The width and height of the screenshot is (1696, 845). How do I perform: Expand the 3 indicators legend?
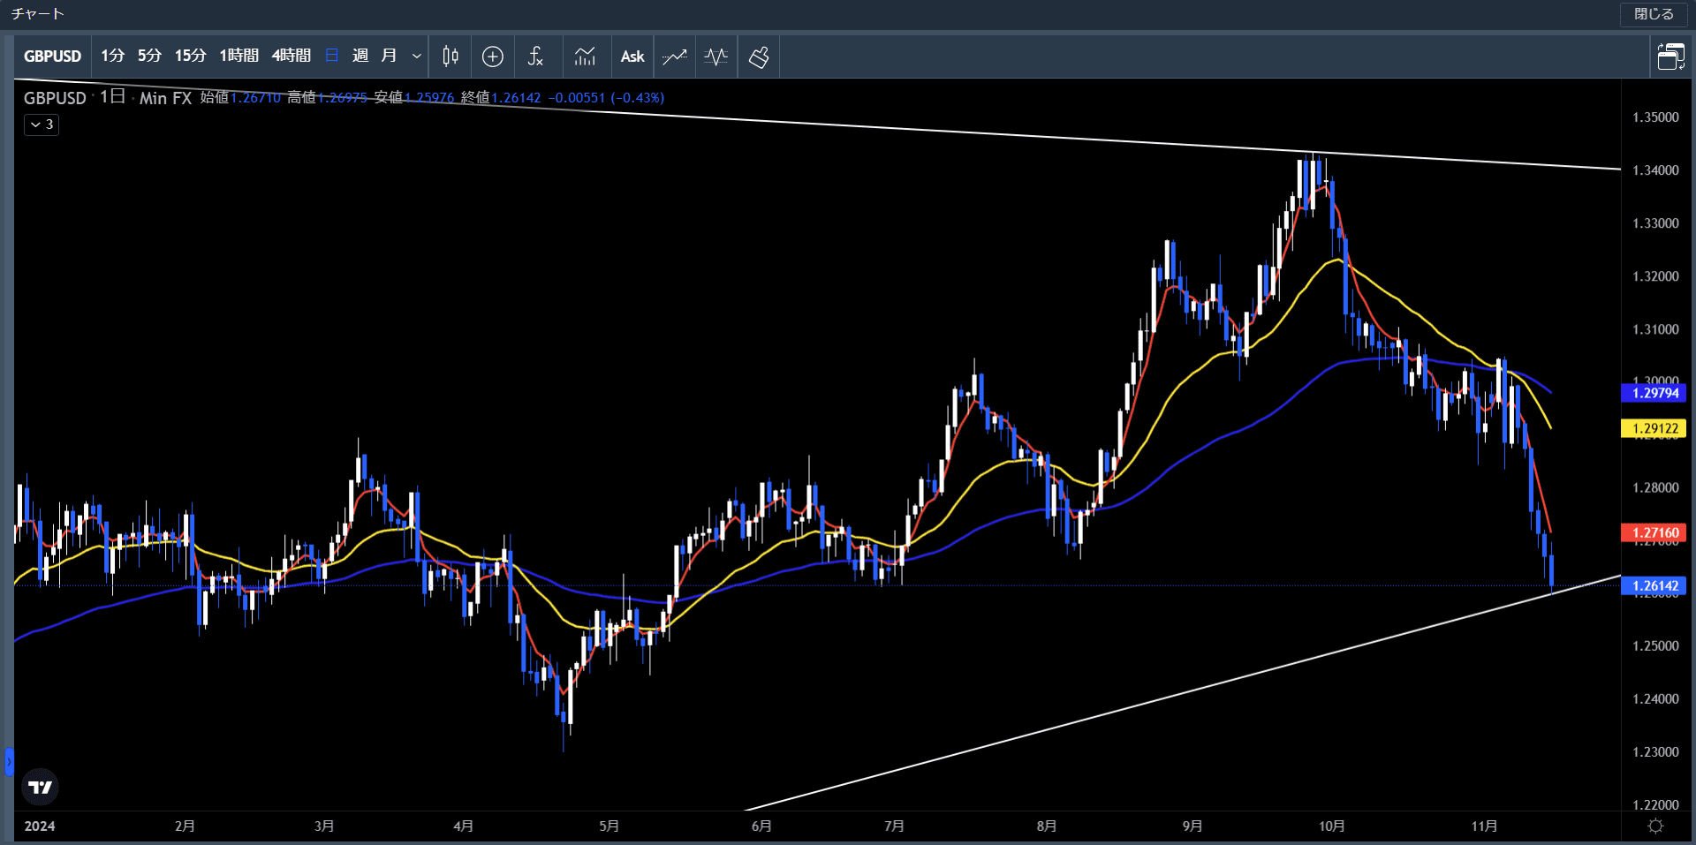coord(42,124)
